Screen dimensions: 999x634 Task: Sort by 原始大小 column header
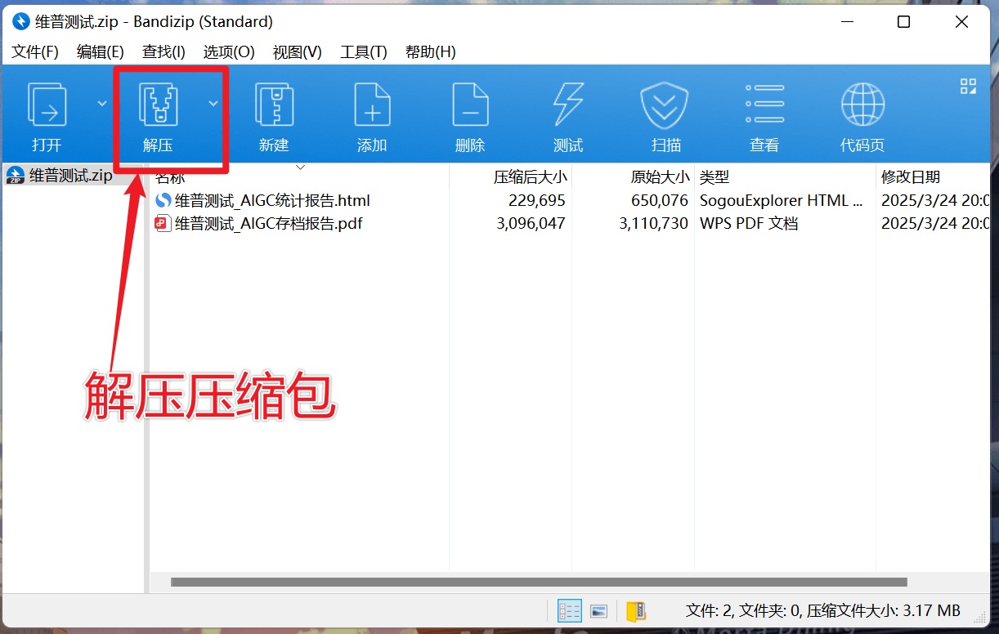(x=661, y=176)
